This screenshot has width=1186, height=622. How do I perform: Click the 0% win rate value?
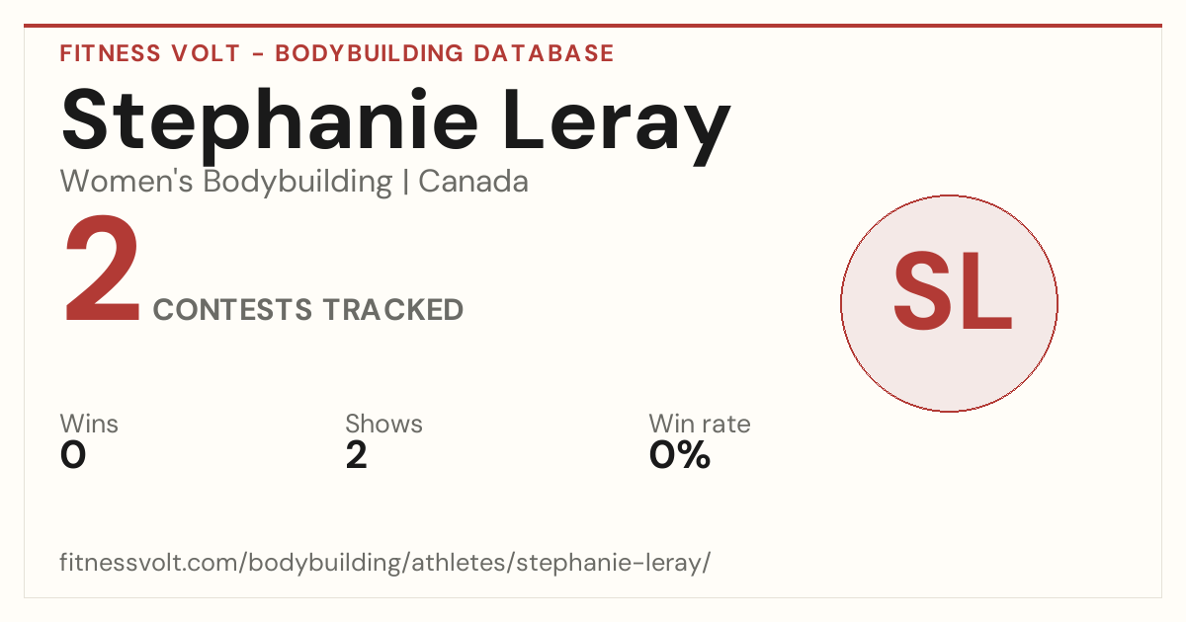[x=680, y=455]
